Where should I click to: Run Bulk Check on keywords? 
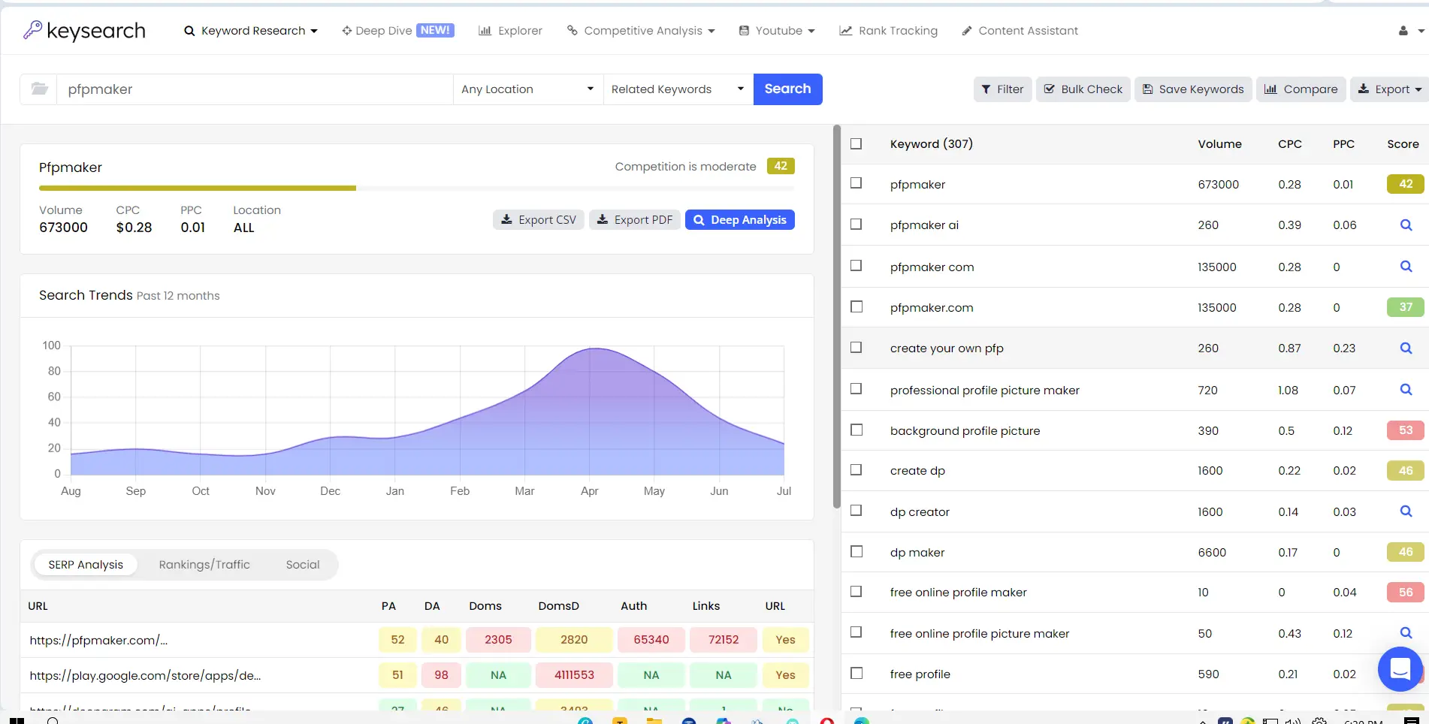coord(1083,89)
